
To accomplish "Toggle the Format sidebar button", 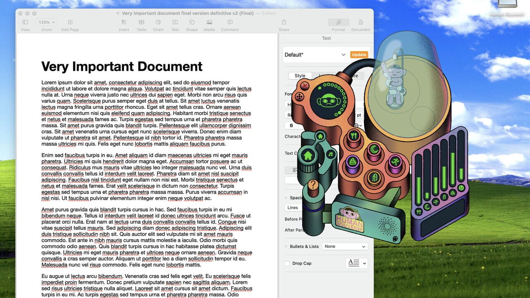I will [x=338, y=25].
